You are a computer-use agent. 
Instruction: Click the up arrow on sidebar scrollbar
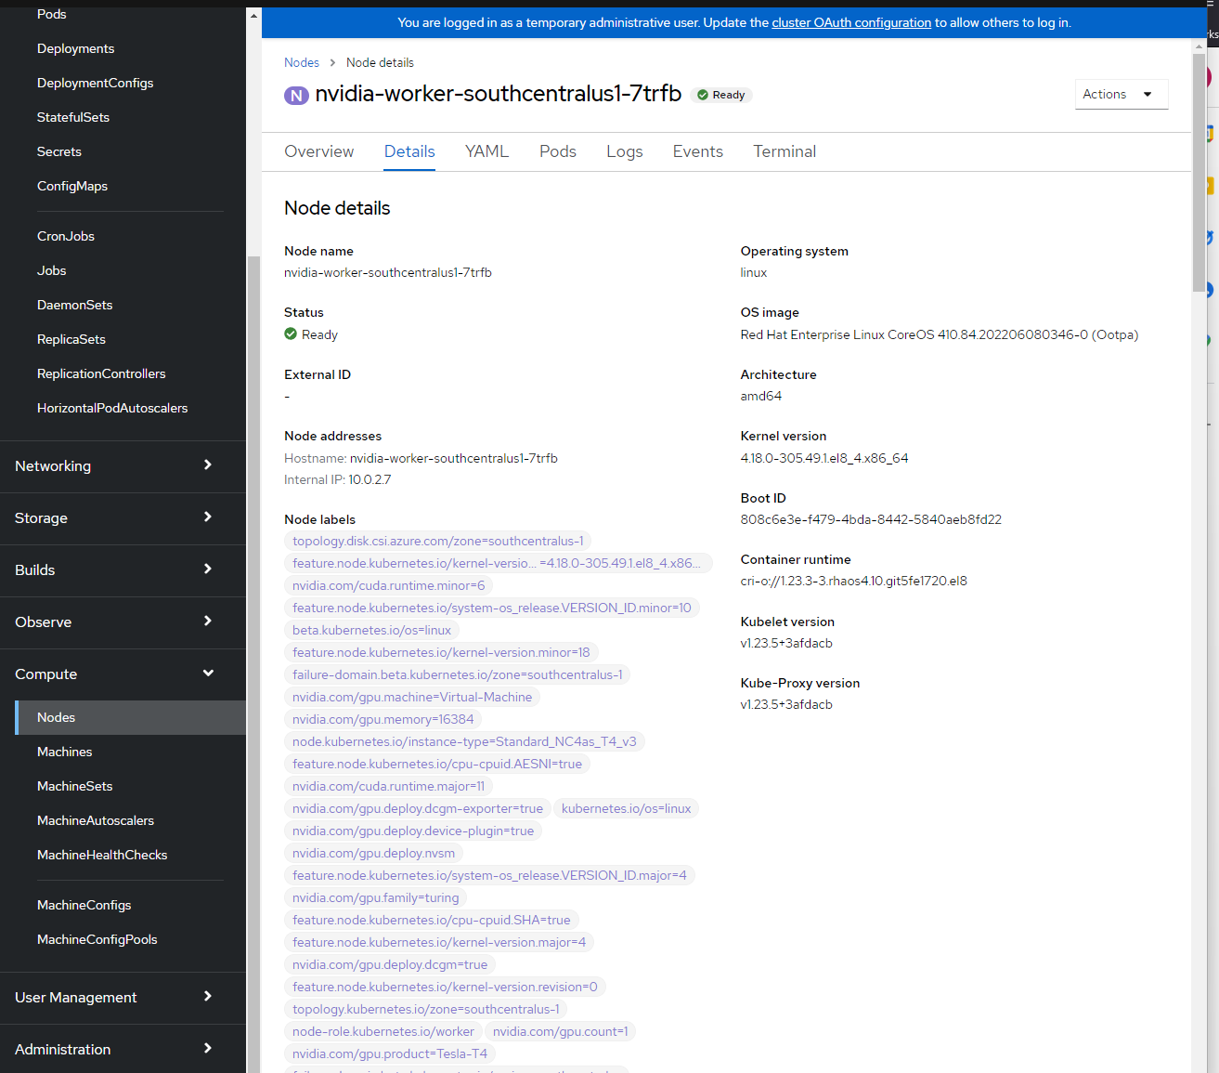click(252, 14)
